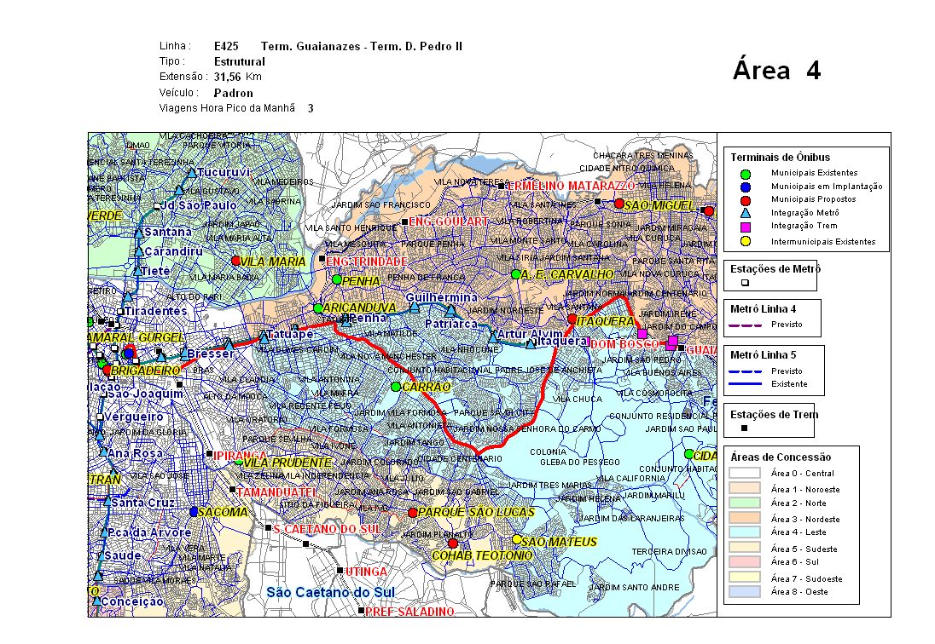
Task: Click the Metrô Linha 4 dashed line sample
Action: (x=746, y=325)
